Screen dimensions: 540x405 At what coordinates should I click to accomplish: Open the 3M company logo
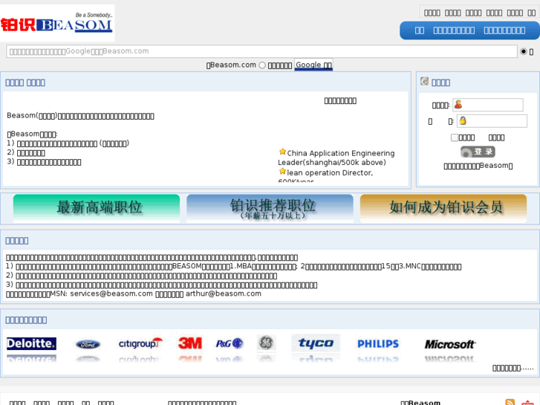click(190, 343)
